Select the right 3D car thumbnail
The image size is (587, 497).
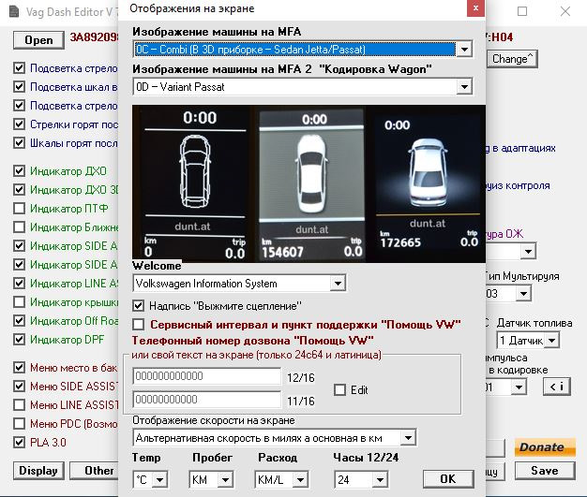427,183
